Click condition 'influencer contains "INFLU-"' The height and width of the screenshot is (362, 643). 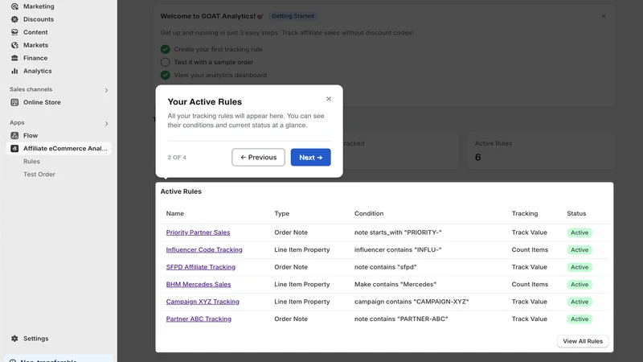tap(398, 249)
